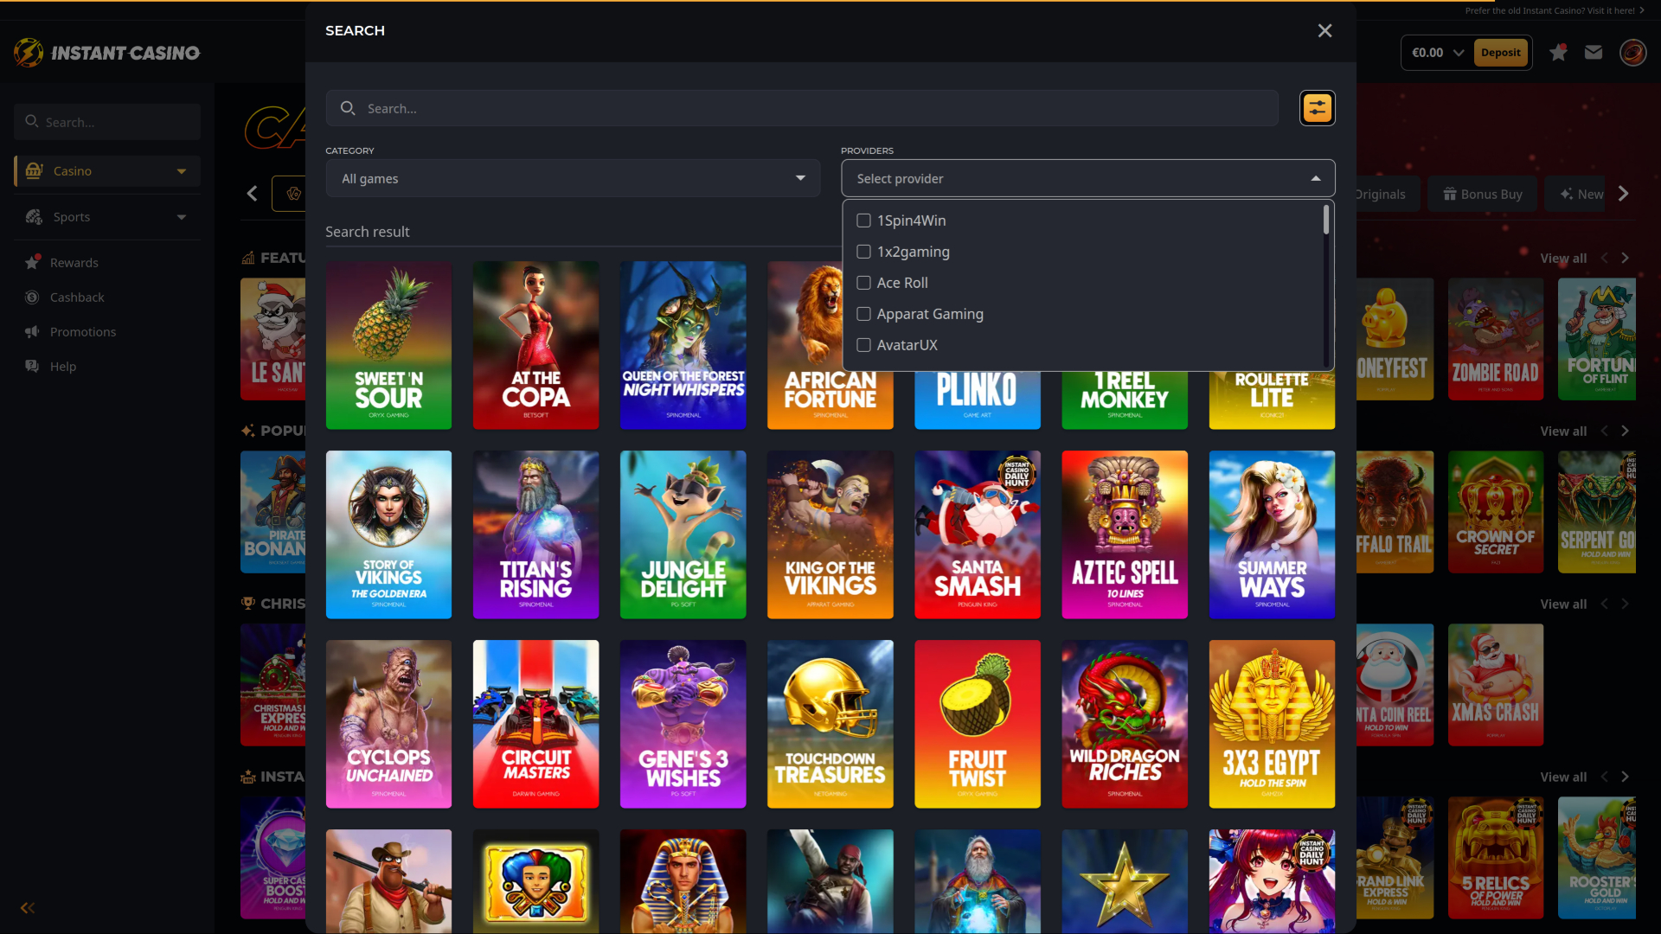Collapse the sidebar with the double-chevron icon
The width and height of the screenshot is (1661, 934).
pyautogui.click(x=27, y=908)
